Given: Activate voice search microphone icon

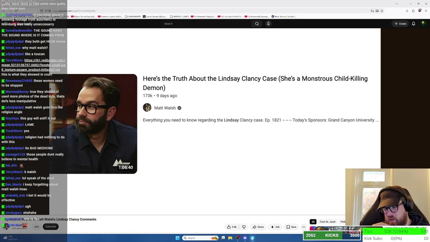Looking at the screenshot, I should [x=268, y=24].
